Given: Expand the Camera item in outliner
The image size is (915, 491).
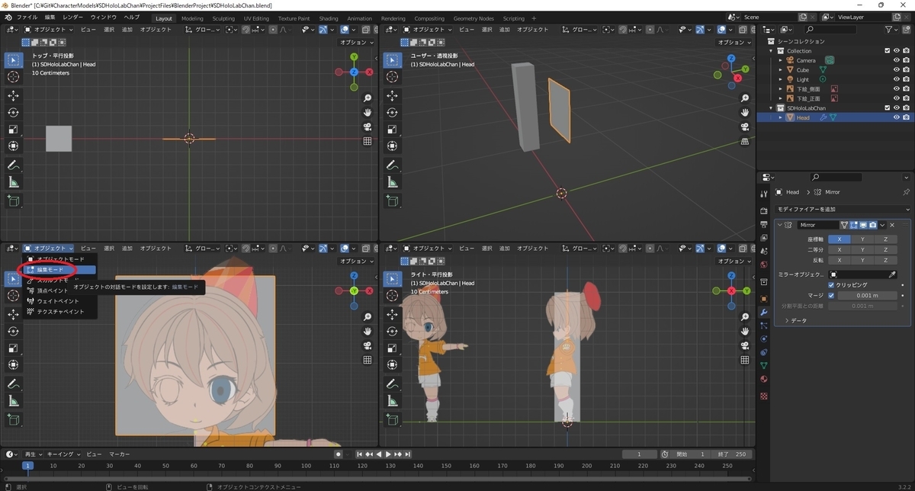Looking at the screenshot, I should (x=781, y=60).
